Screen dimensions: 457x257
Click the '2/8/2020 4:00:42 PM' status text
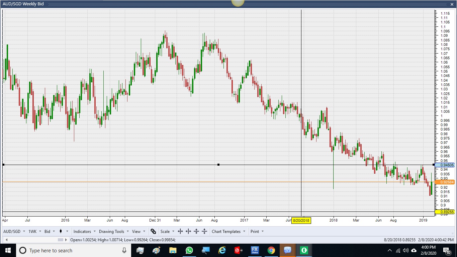tap(435, 240)
